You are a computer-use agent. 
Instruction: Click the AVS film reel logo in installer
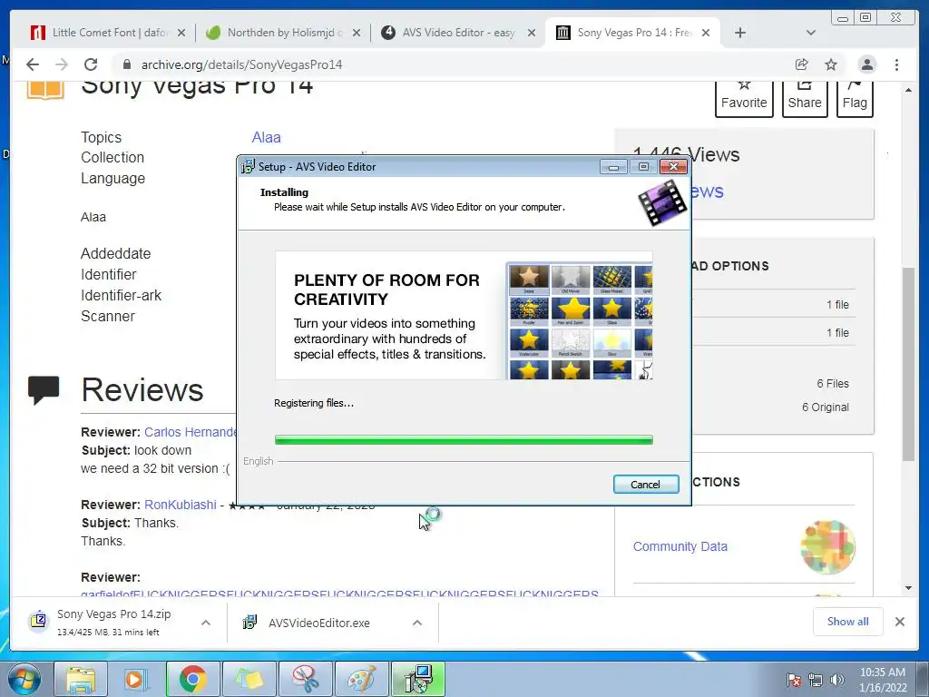click(662, 202)
